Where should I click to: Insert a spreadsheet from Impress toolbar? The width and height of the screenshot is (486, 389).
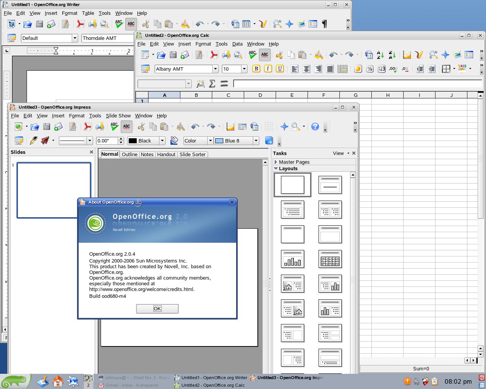pos(242,127)
